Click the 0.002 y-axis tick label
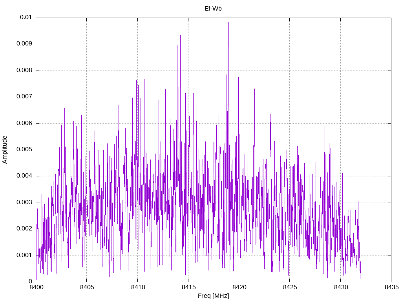This screenshot has width=402, height=301. [24, 229]
